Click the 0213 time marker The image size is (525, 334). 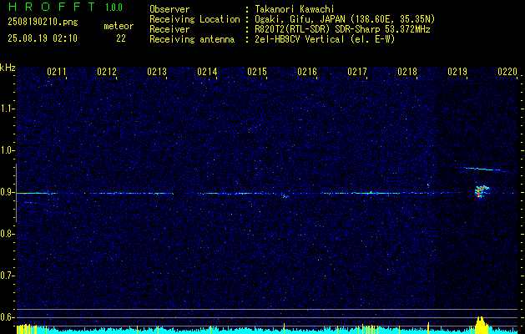coord(157,72)
